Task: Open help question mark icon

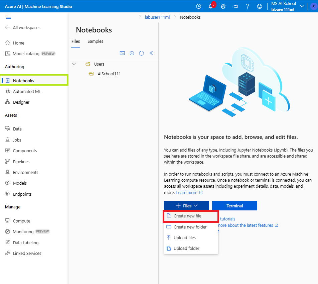Action: (x=248, y=6)
